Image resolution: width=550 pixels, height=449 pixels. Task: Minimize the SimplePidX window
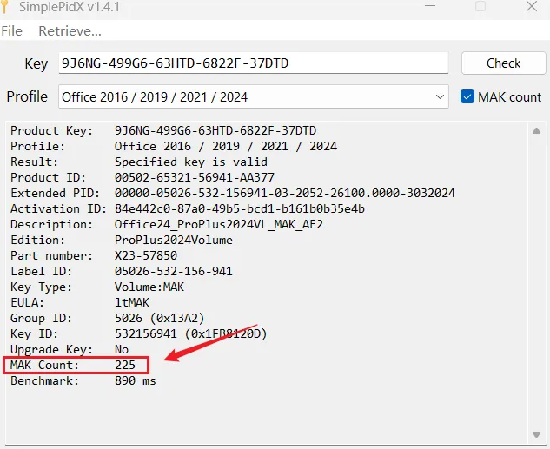430,6
